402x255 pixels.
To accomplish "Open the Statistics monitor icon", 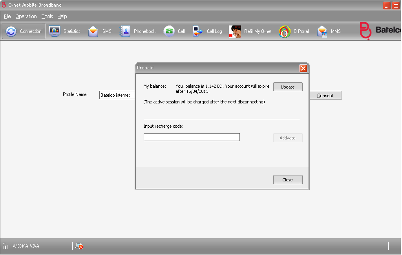I will (x=54, y=31).
